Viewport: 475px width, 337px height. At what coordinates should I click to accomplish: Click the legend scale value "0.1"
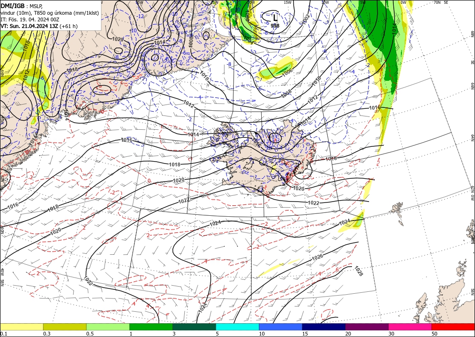(3, 334)
